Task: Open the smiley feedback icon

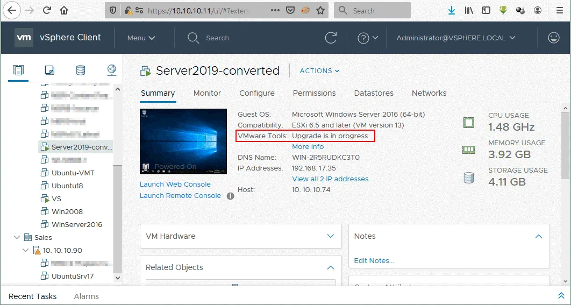Action: (553, 38)
